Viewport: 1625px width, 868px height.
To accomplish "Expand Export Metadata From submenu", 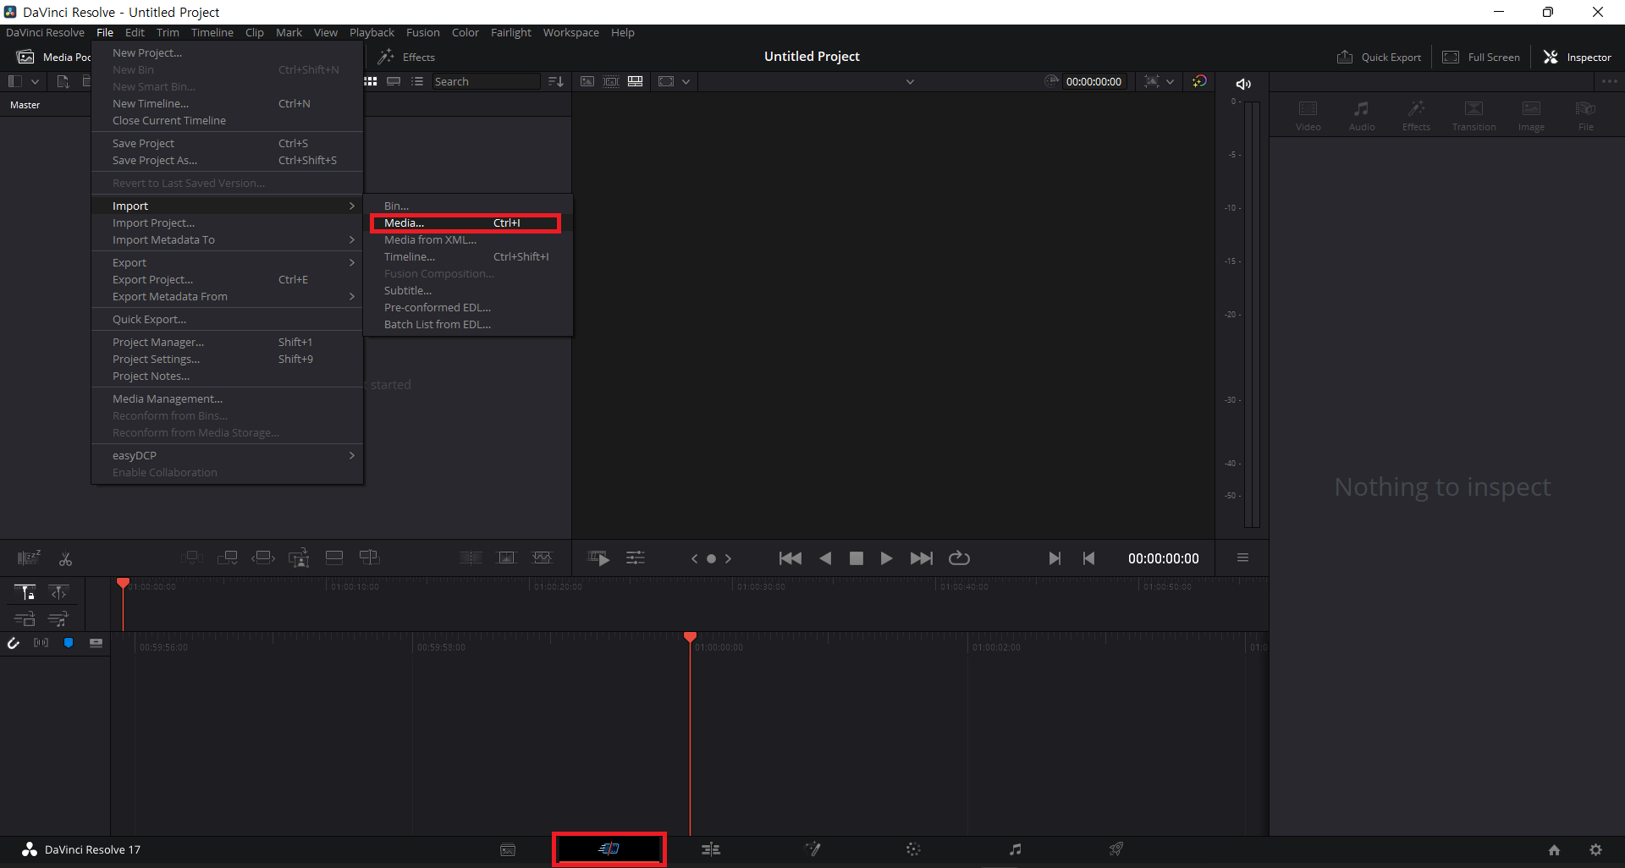I will 352,296.
